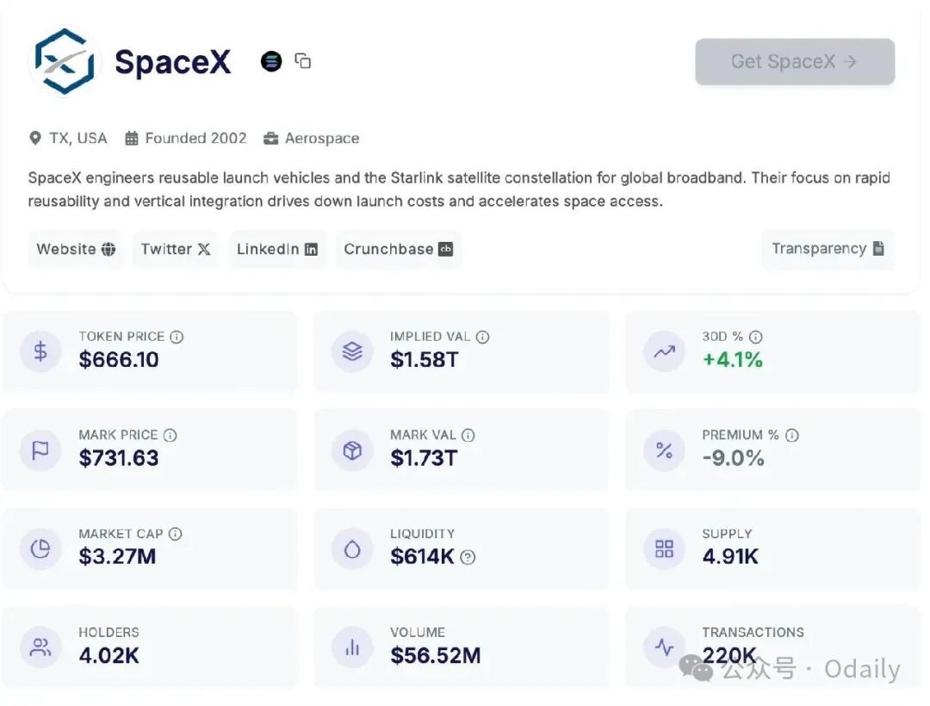Click info icon next to Mark Price
This screenshot has width=930, height=706.
click(170, 435)
